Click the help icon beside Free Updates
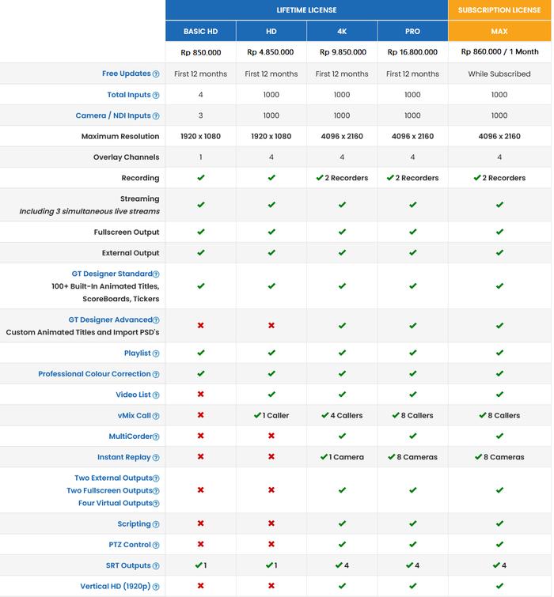 pyautogui.click(x=156, y=74)
